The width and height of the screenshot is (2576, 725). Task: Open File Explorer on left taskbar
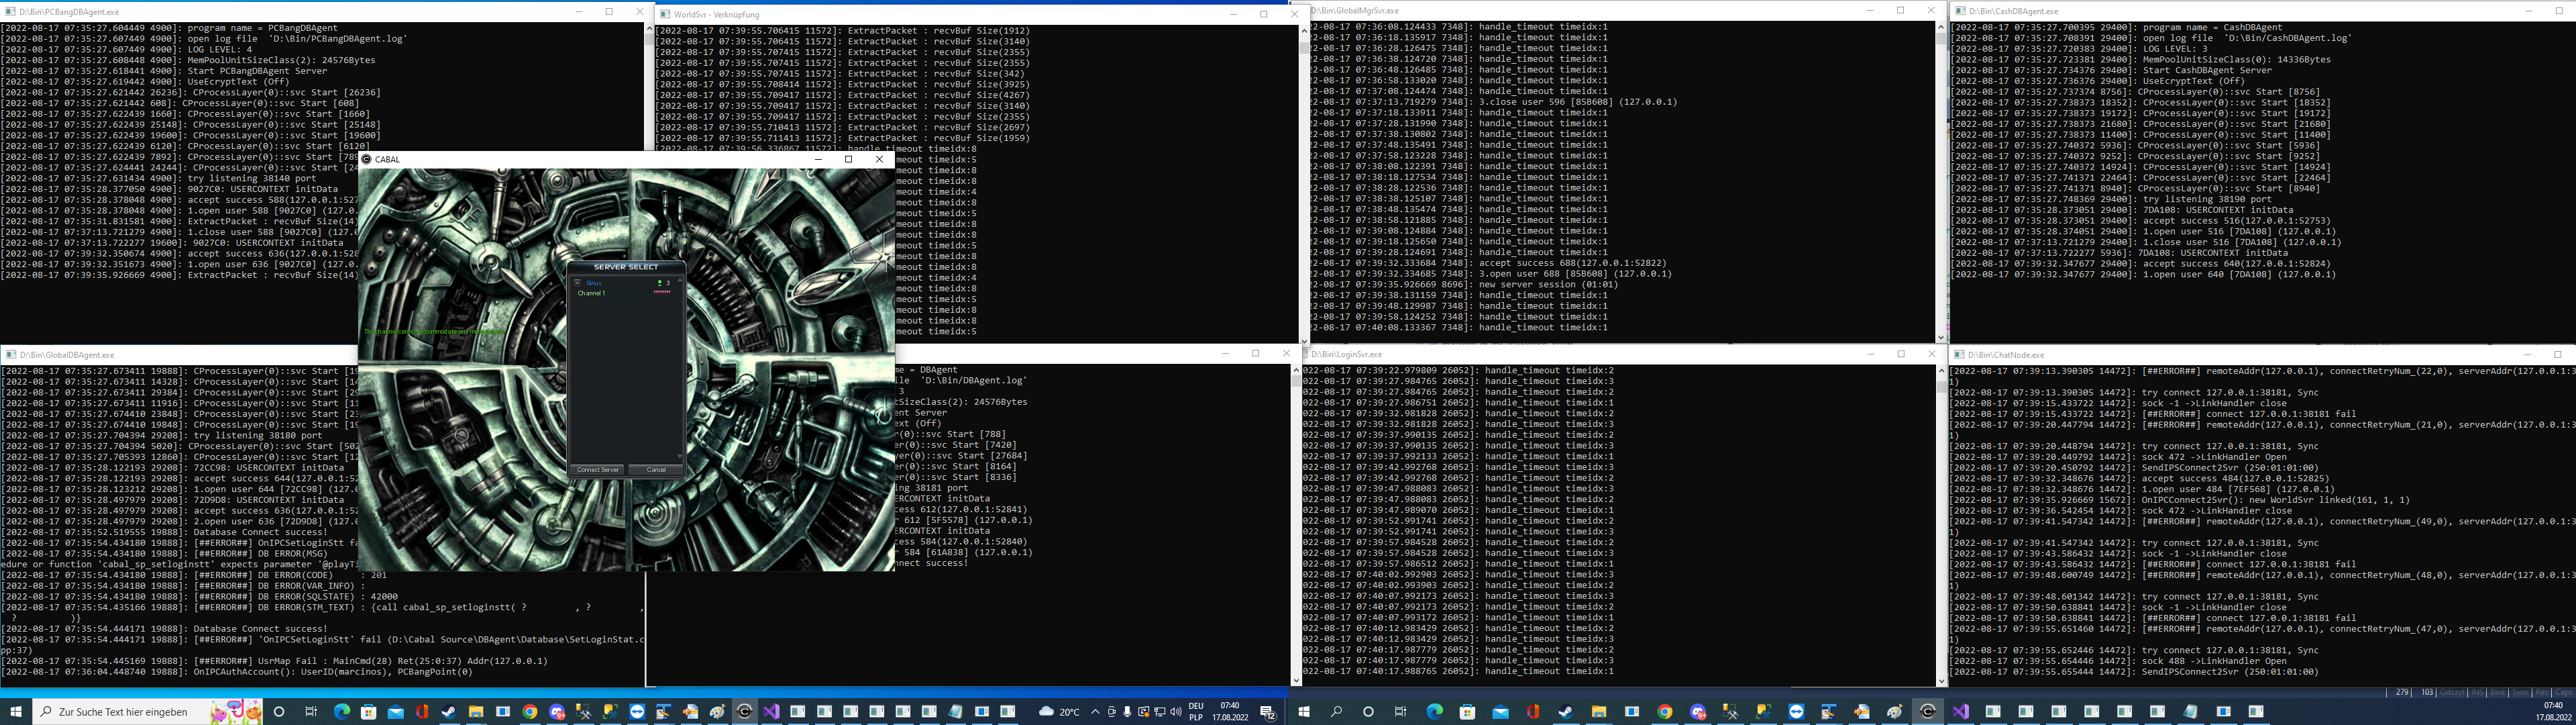476,712
